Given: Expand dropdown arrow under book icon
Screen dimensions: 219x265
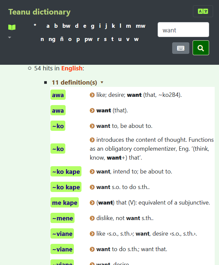Looking at the screenshot, I should click(10, 38).
